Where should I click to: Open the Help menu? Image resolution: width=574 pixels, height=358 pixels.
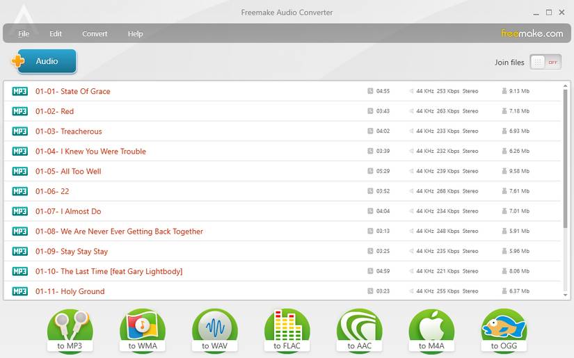click(135, 33)
